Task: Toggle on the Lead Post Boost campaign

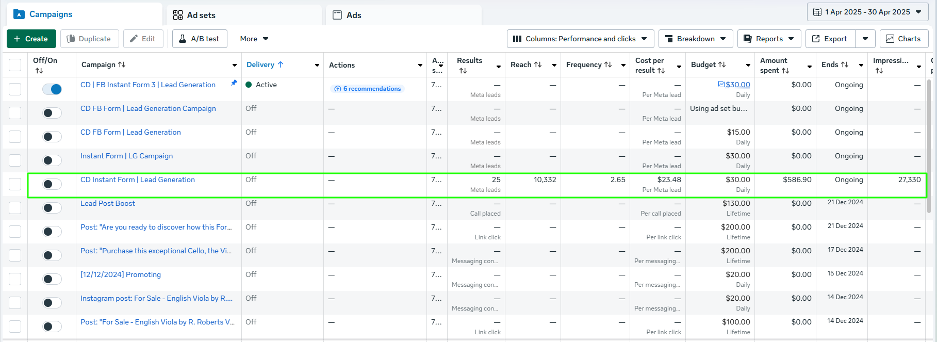Action: pyautogui.click(x=52, y=208)
